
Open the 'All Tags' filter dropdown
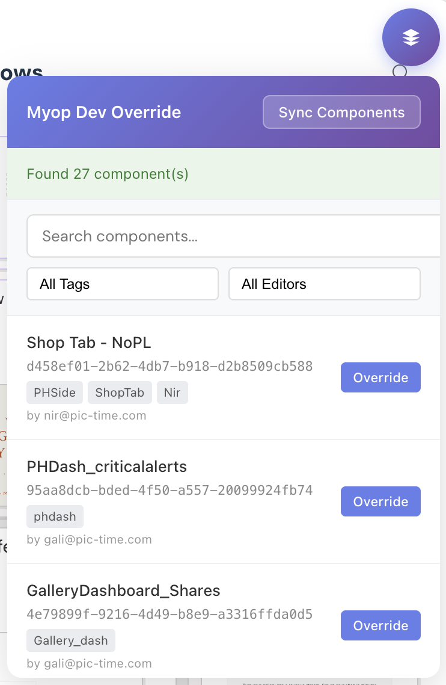[x=122, y=284]
